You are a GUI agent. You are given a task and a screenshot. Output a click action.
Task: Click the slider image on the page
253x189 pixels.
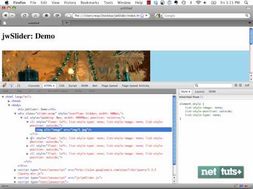[x=76, y=66]
